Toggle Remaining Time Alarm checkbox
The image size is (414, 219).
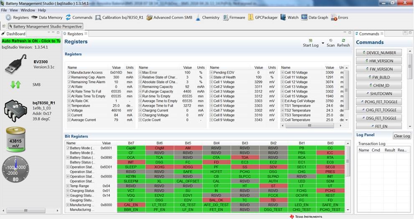pyautogui.click(x=69, y=82)
